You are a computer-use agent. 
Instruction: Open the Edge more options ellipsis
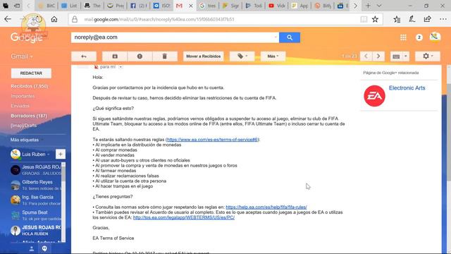[x=443, y=19]
